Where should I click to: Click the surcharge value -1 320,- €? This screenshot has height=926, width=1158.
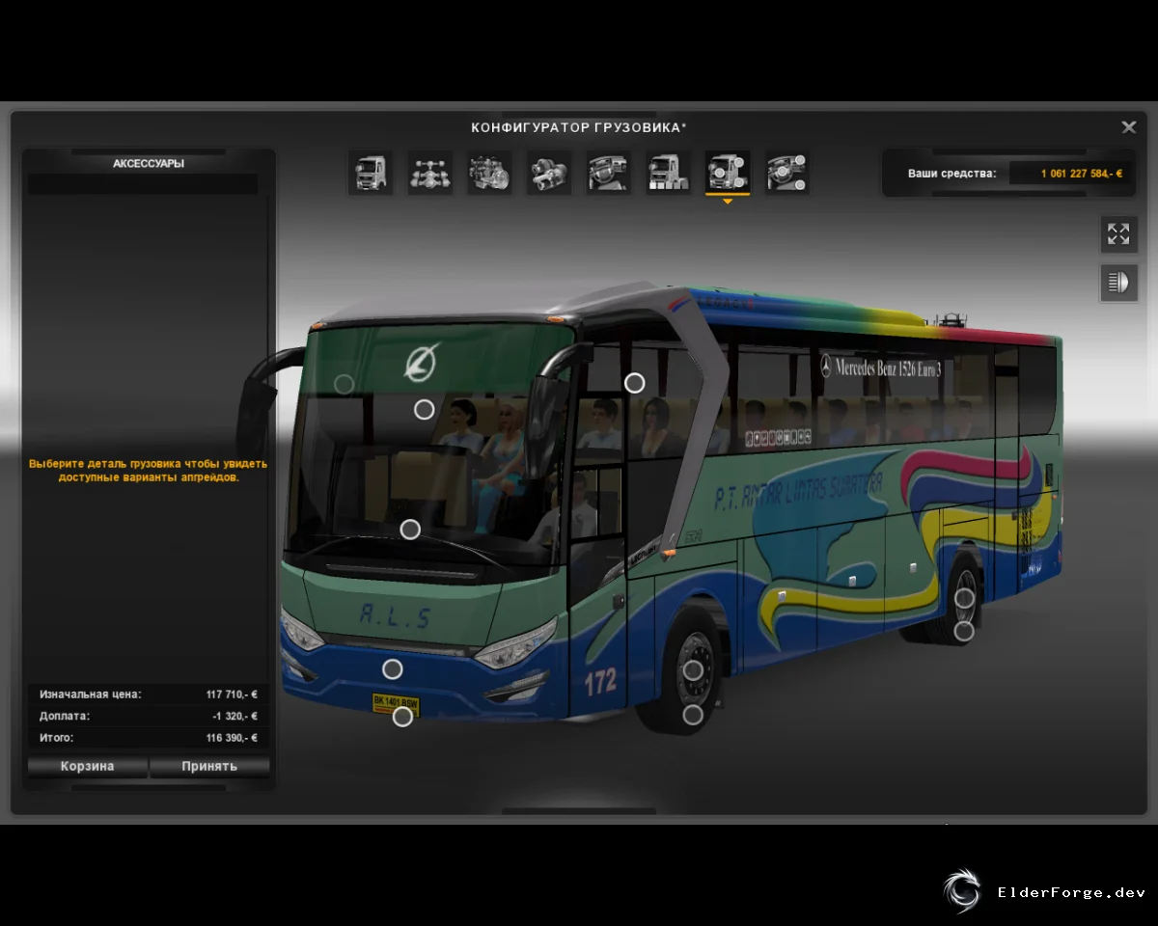(x=234, y=717)
